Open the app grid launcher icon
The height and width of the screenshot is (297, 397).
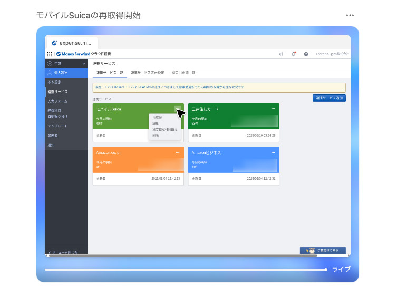(x=50, y=54)
